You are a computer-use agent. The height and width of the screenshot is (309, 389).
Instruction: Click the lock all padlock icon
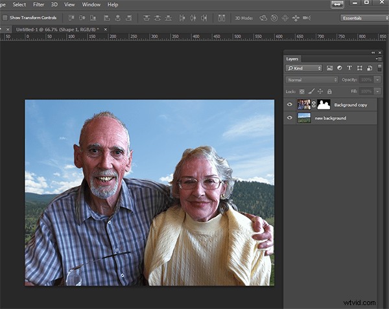(329, 91)
